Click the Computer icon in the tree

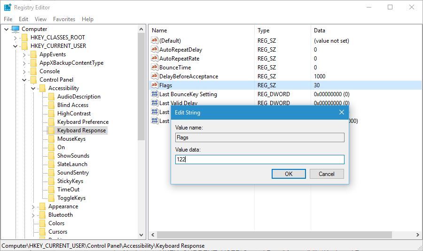click(x=16, y=29)
